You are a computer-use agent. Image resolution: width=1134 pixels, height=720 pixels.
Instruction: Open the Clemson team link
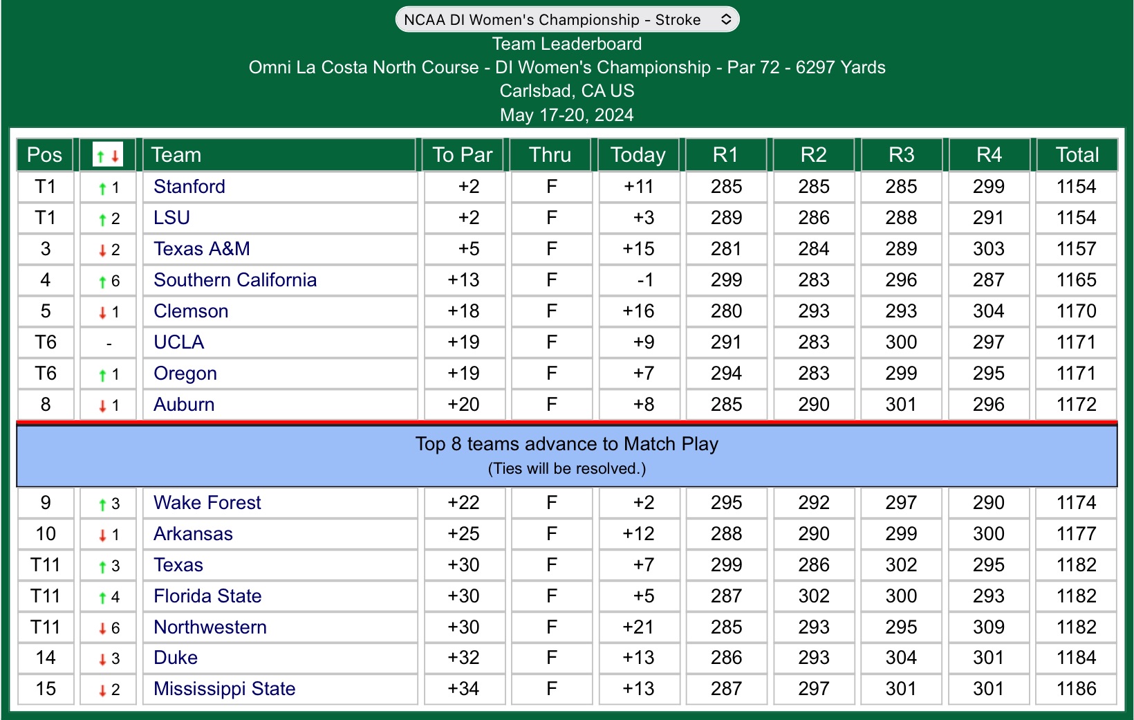[x=191, y=311]
